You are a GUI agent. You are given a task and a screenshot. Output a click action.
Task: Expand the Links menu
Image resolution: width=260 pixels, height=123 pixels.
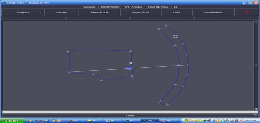tap(177, 12)
